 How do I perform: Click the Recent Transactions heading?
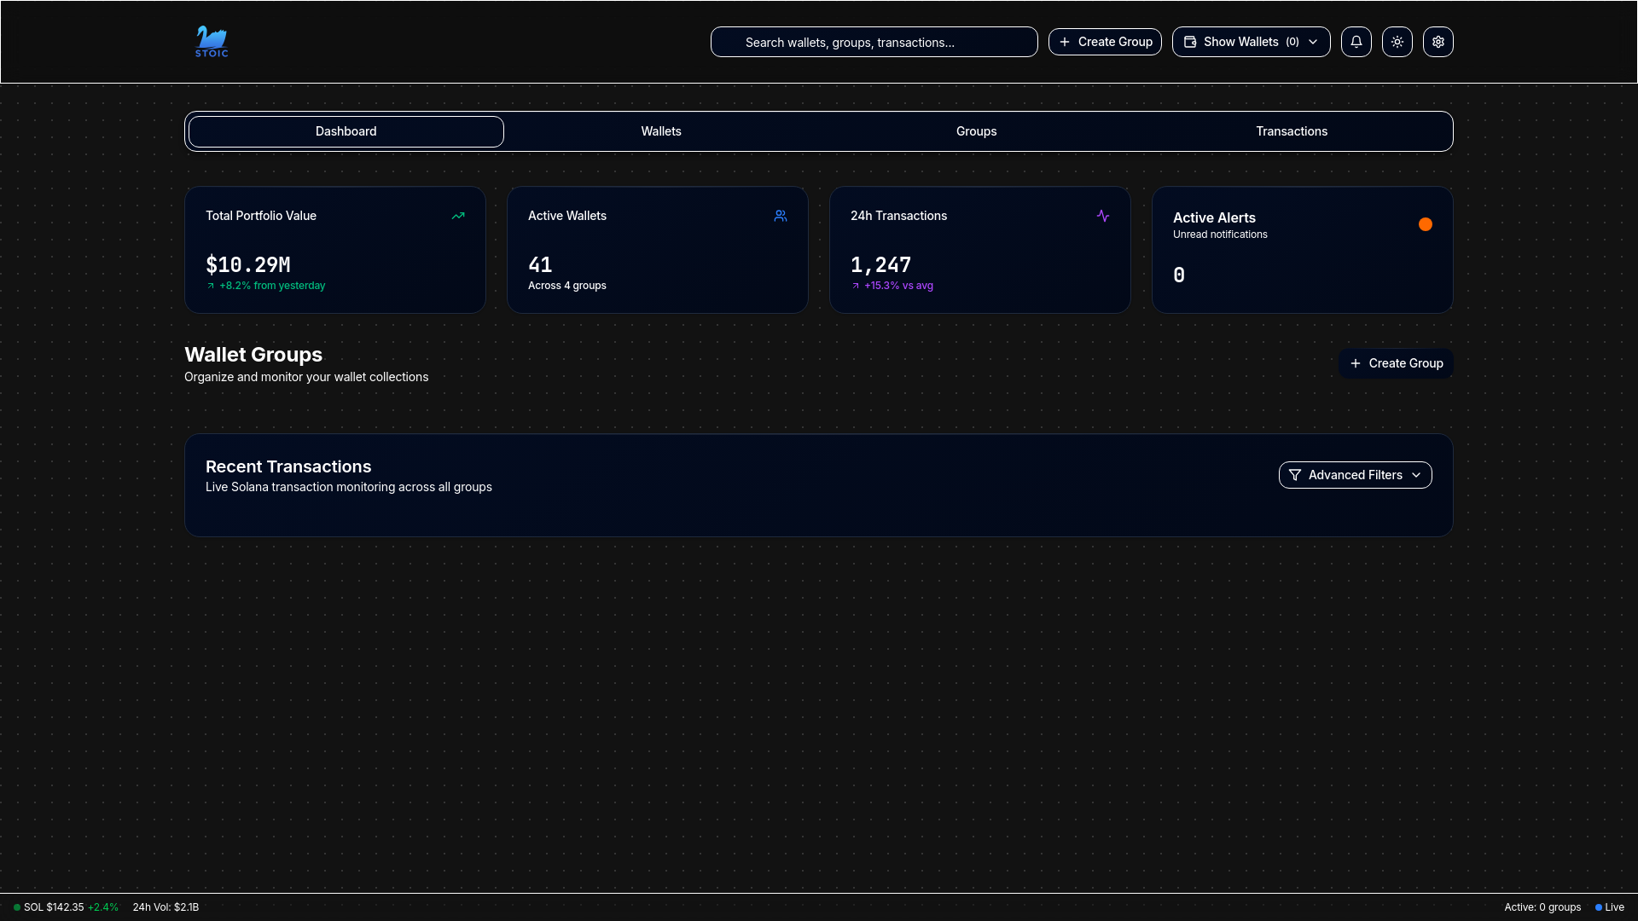[x=288, y=466]
